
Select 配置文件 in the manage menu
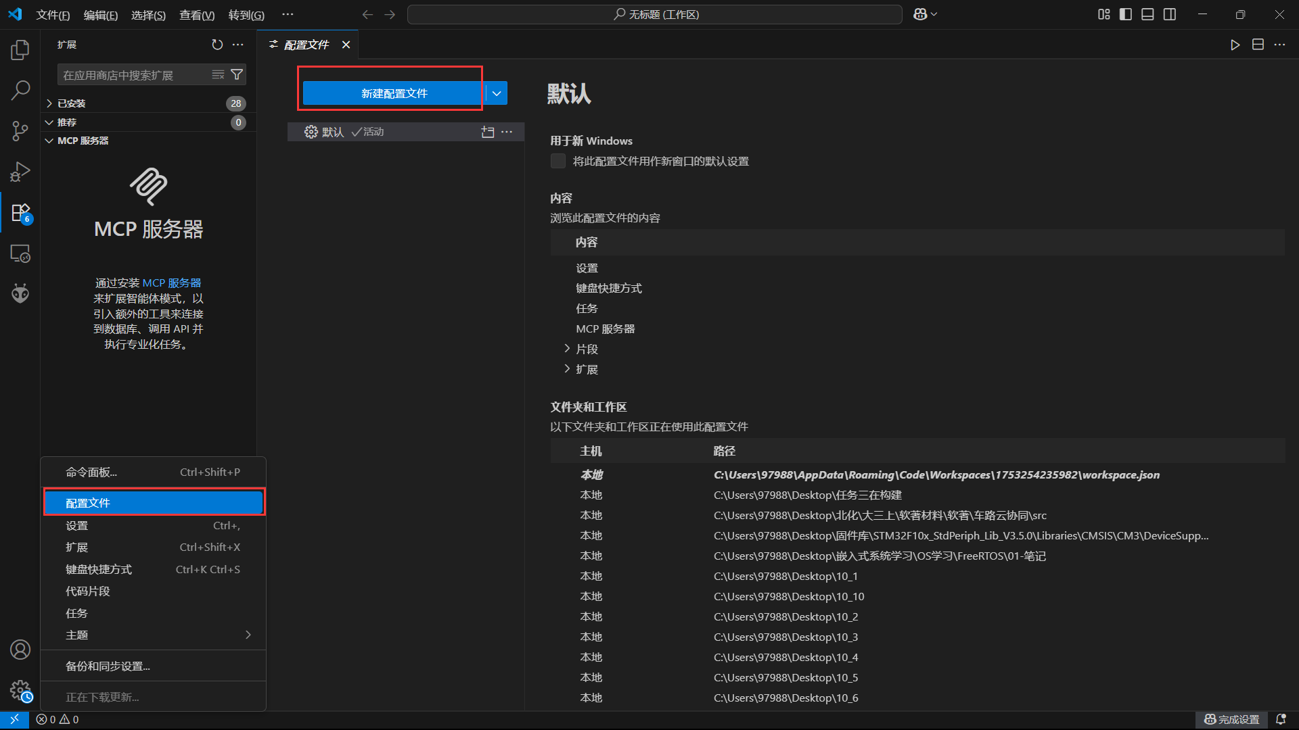[x=154, y=503]
